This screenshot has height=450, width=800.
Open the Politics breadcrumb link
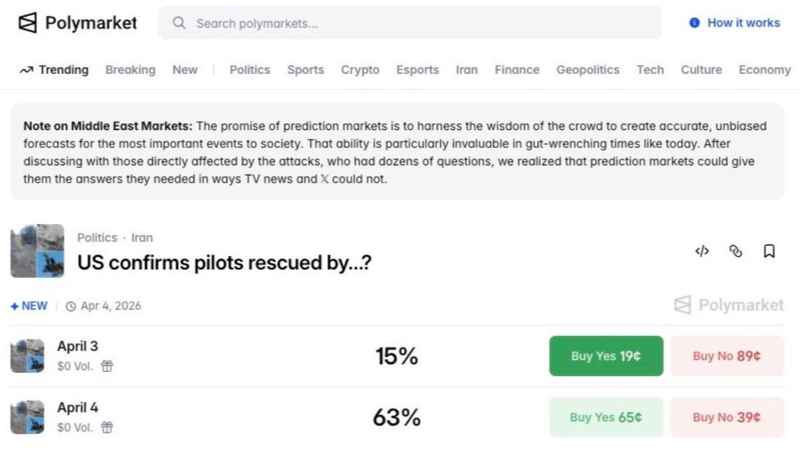[x=97, y=237]
